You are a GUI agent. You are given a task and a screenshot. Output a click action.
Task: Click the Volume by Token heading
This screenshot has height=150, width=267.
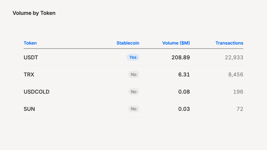point(34,13)
